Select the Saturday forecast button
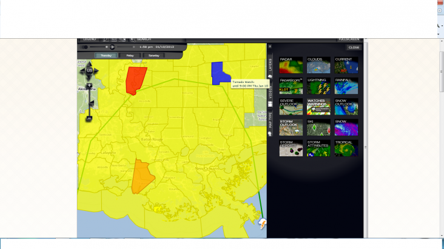The height and width of the screenshot is (249, 444). pos(154,55)
